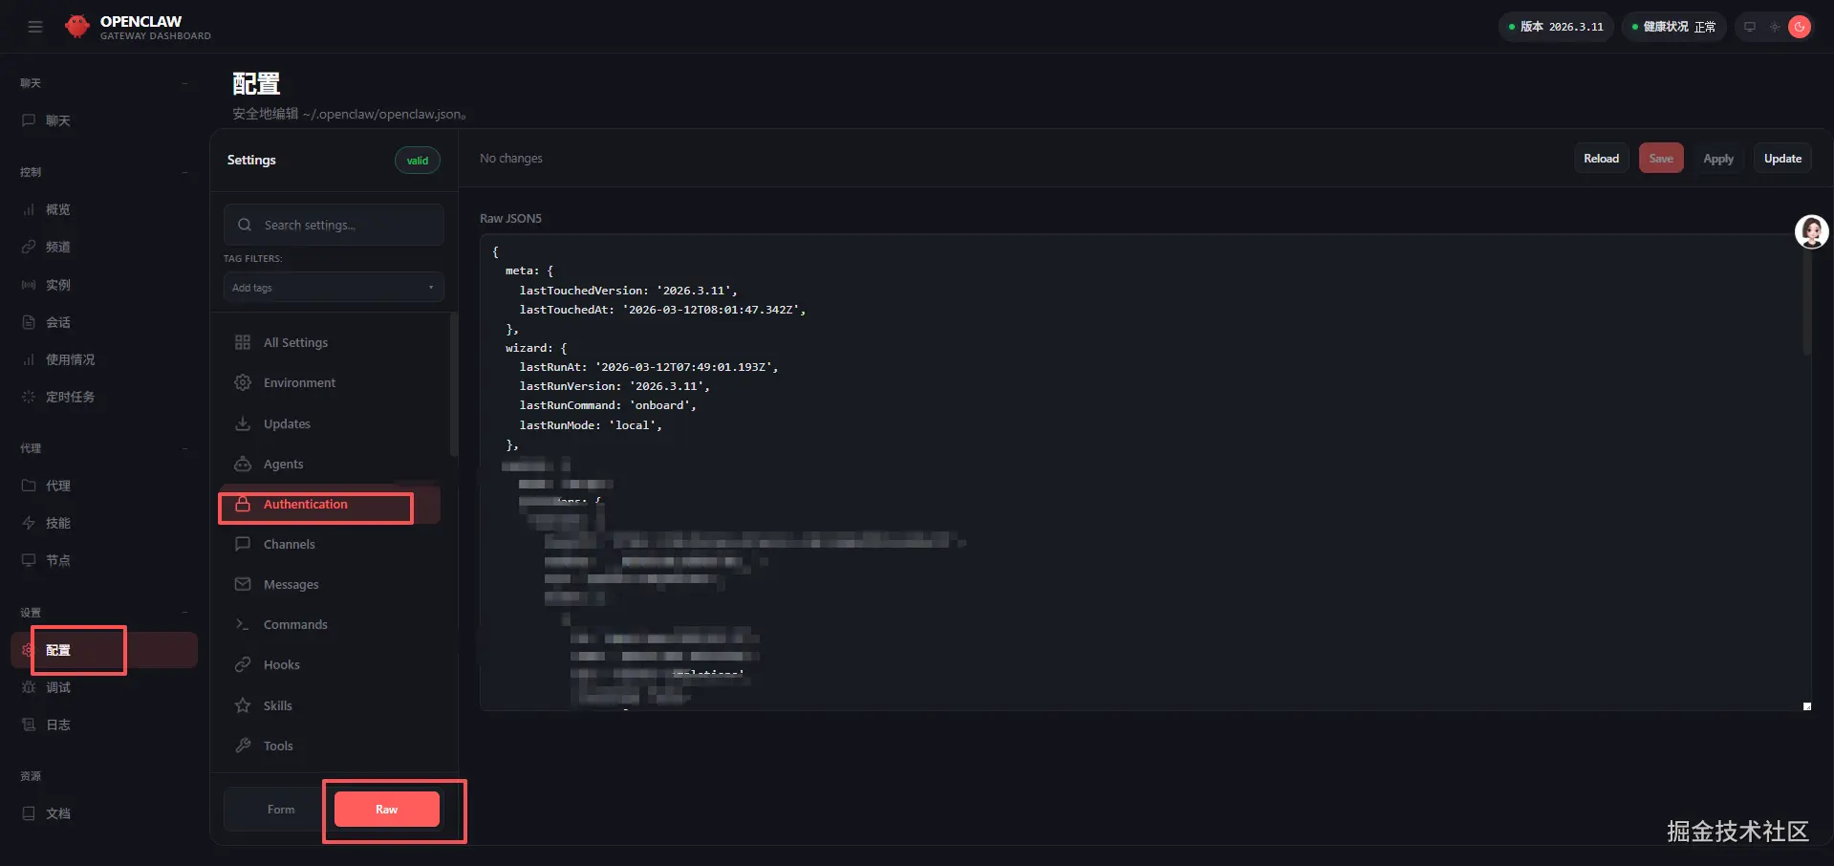Open the Environment settings section
Image resolution: width=1834 pixels, height=866 pixels.
tap(299, 382)
